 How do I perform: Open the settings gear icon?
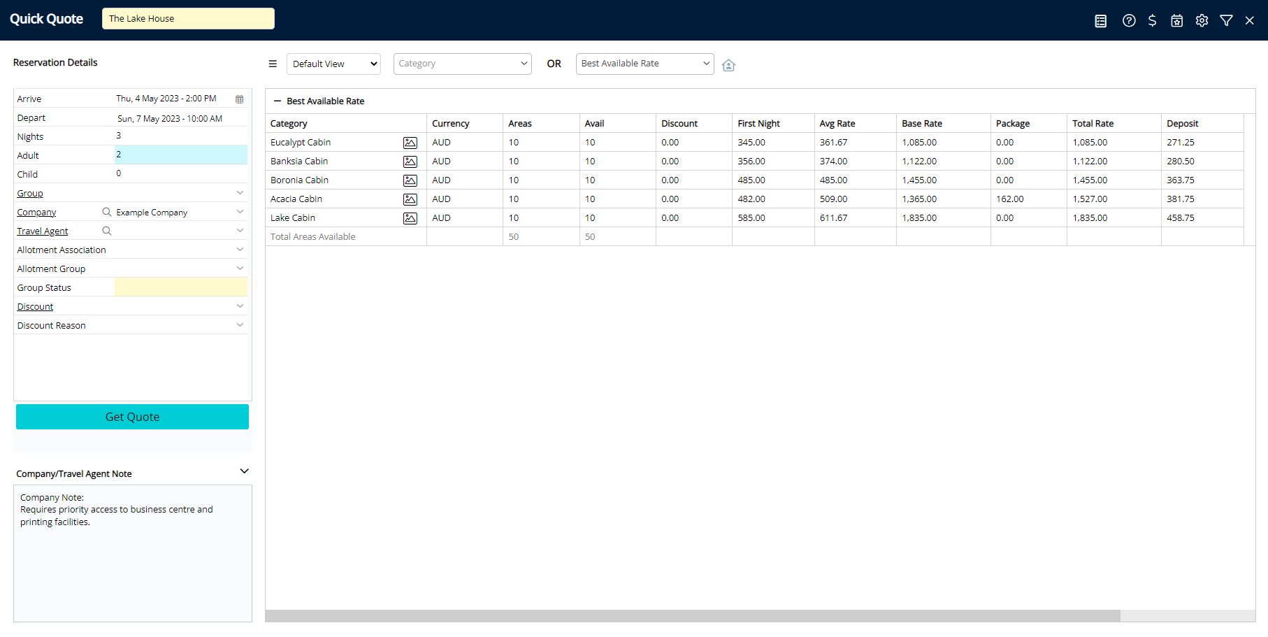pos(1202,21)
